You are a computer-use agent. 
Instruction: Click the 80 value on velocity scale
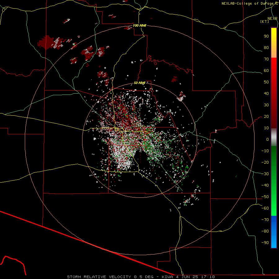coord(266,47)
